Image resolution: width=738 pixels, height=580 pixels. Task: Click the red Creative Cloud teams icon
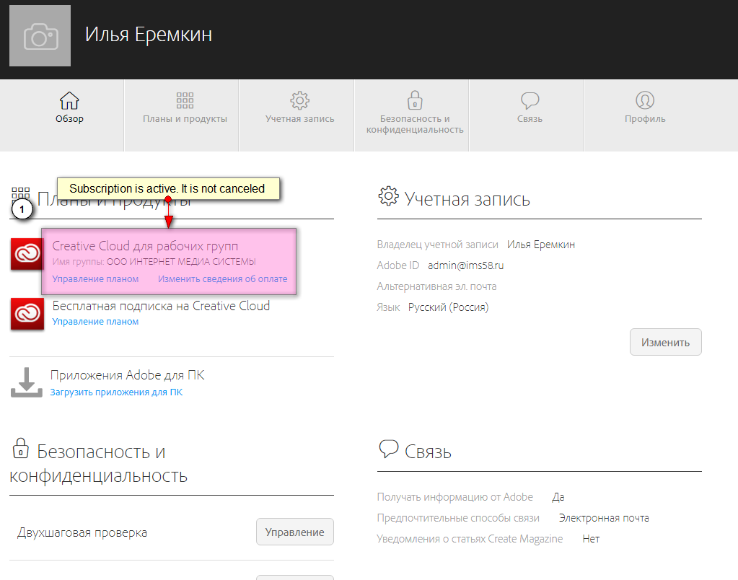26,254
